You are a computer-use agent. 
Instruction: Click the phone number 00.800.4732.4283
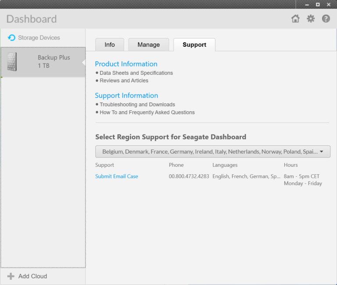(189, 176)
